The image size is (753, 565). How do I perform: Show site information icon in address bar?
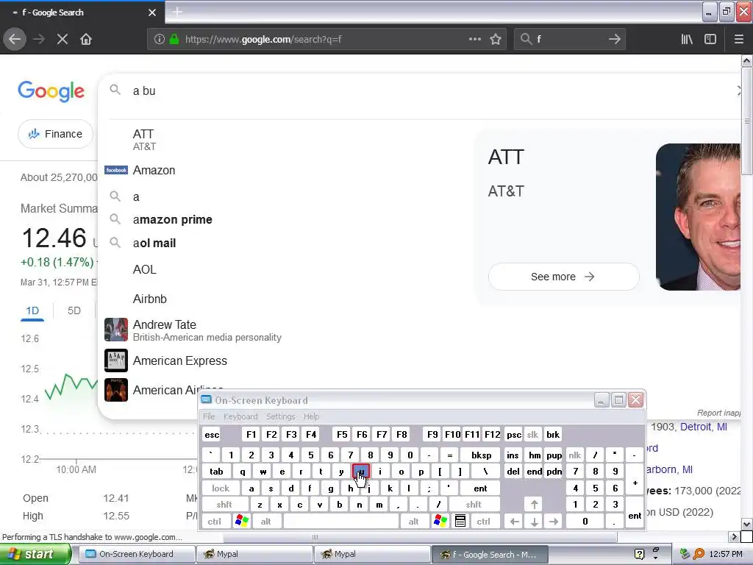pos(160,39)
